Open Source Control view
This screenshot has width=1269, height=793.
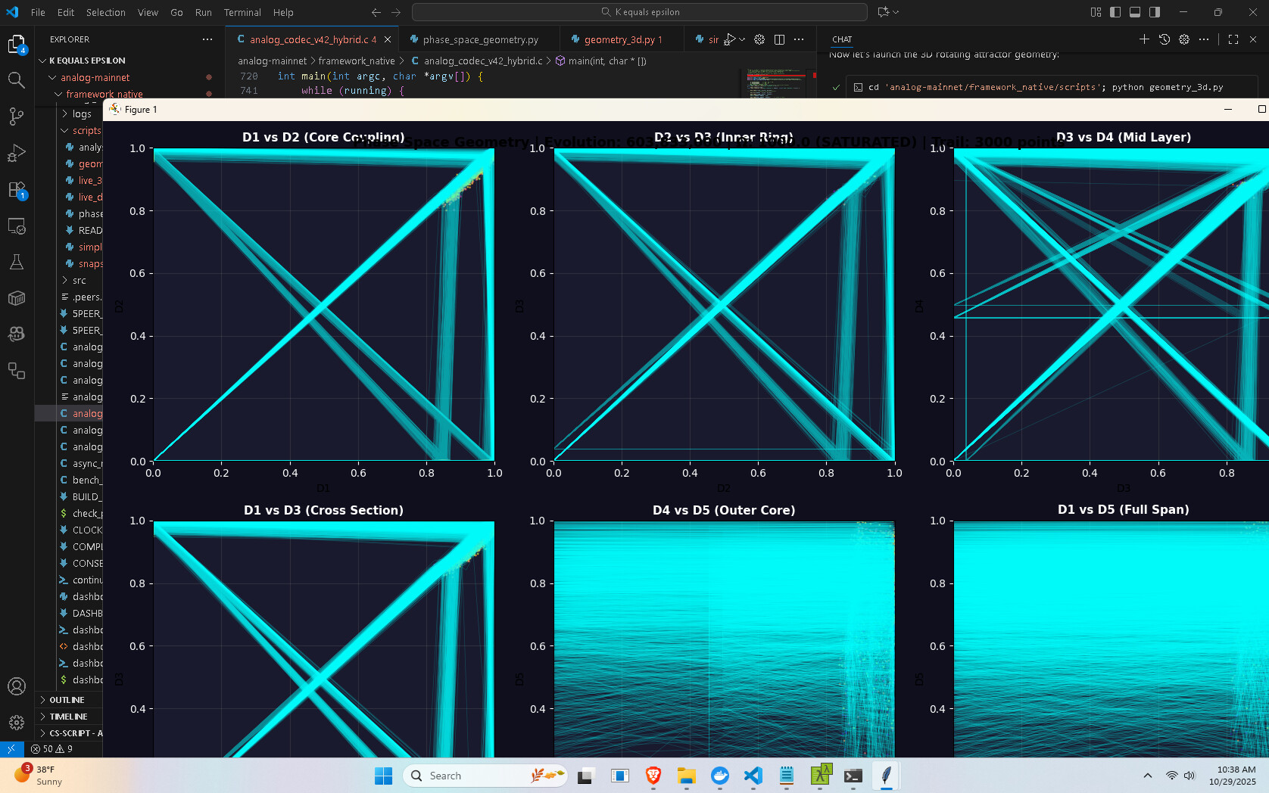click(x=16, y=116)
